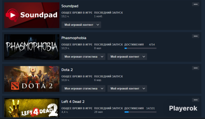Expand Phasmophobia's Моя игровая статистика dropdown
Viewport: 205px width, 119px height.
[83, 57]
